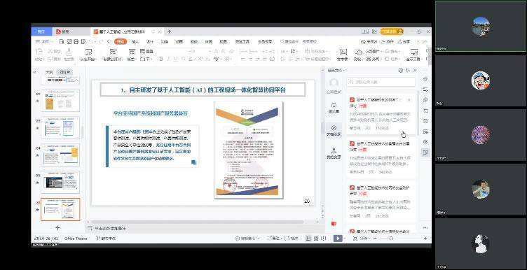
Task: Click the certificate image on the slide
Action: pos(248,150)
